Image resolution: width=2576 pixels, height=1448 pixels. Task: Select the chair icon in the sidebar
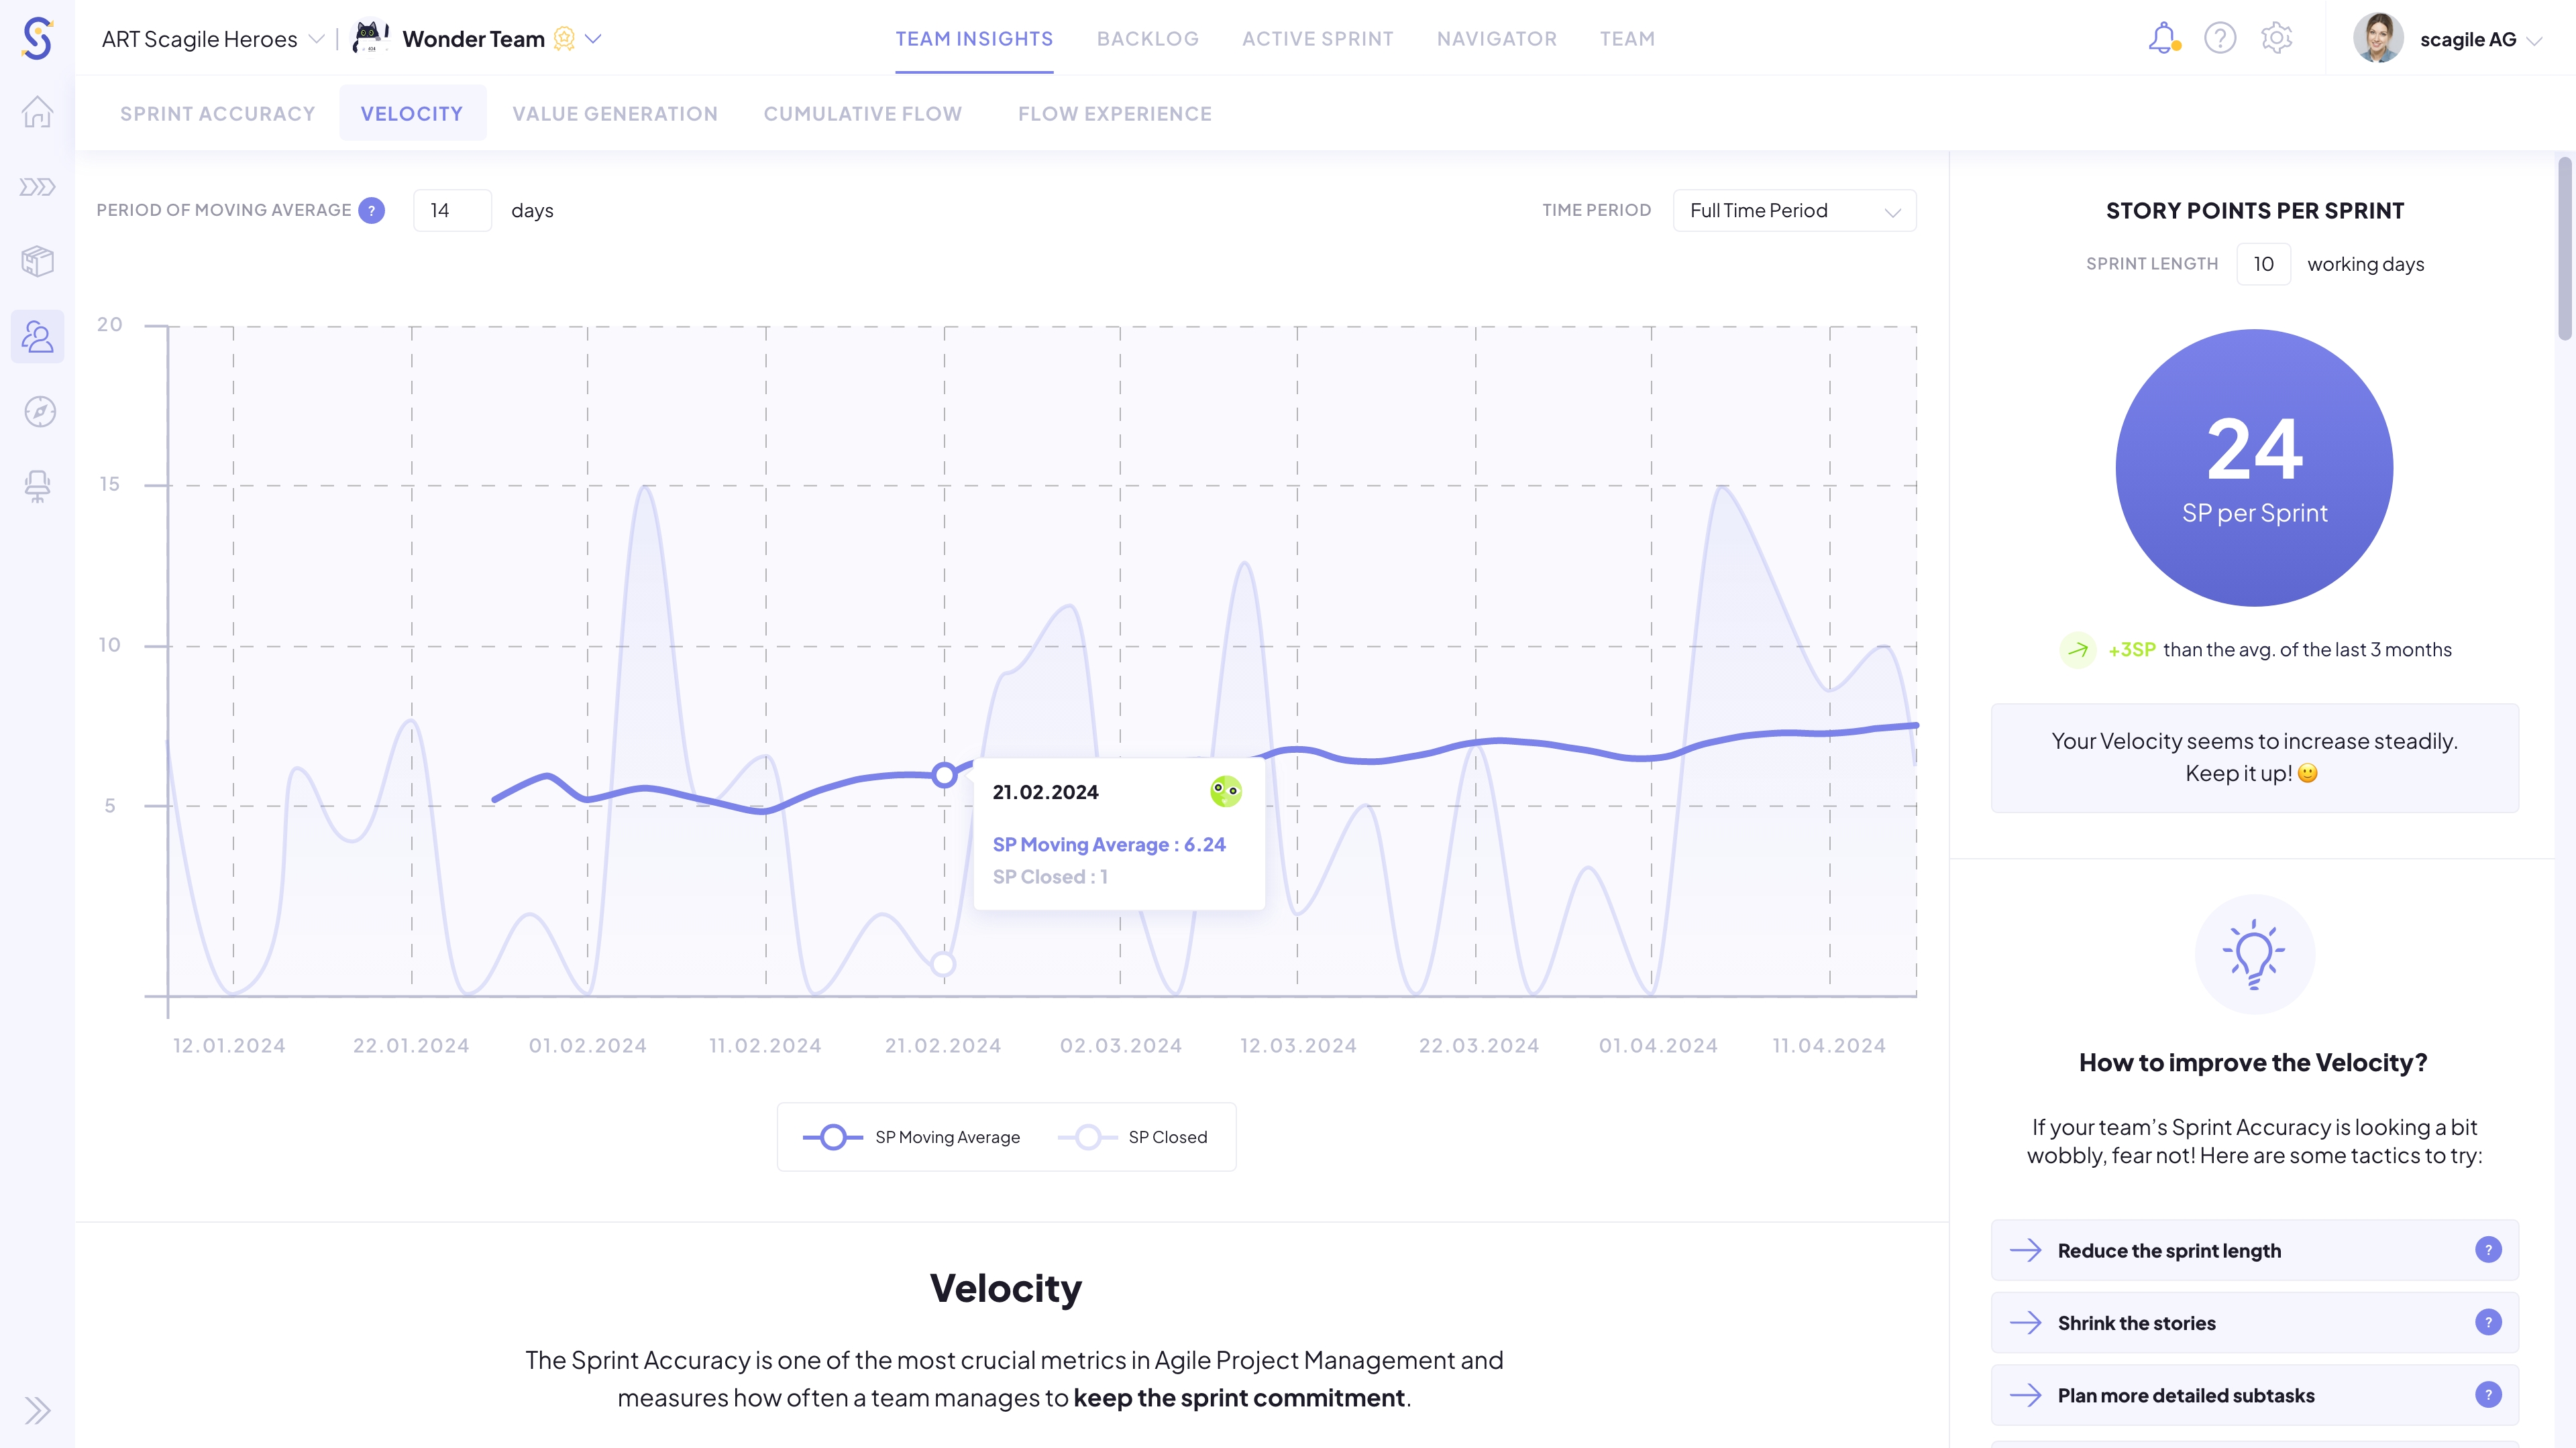pos(37,485)
